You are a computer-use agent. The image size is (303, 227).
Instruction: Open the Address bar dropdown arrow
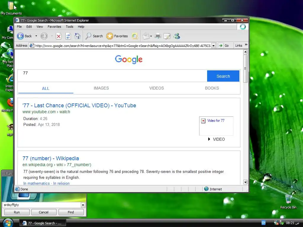coord(214,46)
